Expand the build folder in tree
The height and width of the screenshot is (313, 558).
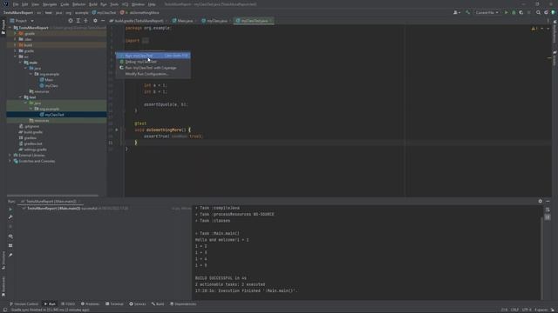coord(16,45)
